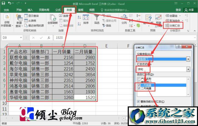Open the 取消组合 dropdown arrow

(182, 21)
